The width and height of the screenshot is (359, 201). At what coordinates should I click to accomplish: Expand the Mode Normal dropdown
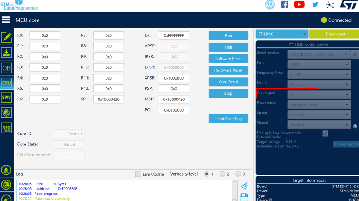coord(319,85)
